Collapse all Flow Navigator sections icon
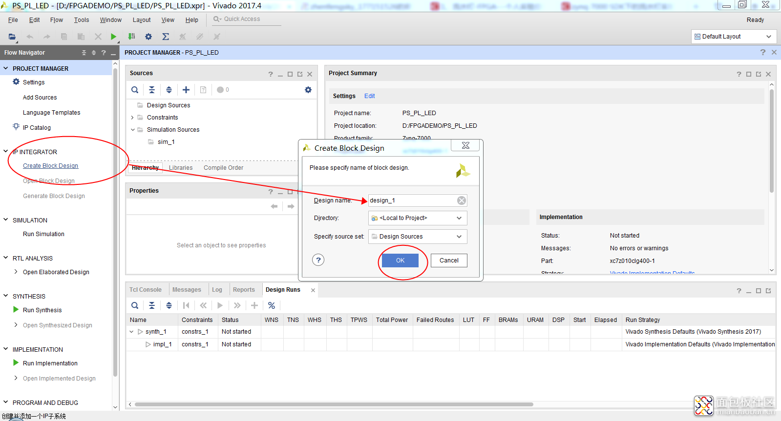 84,53
